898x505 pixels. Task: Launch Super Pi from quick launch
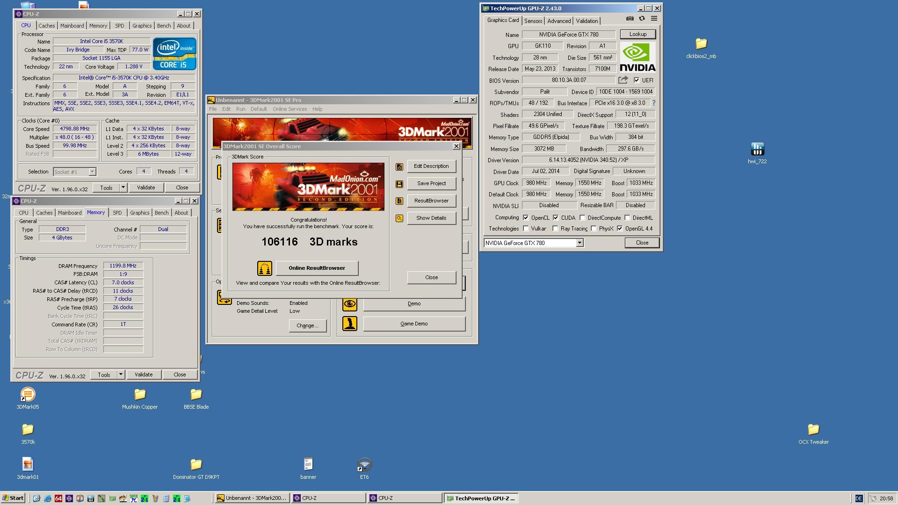click(133, 498)
